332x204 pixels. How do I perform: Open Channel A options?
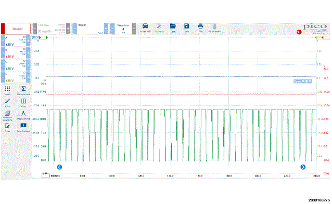point(16,41)
